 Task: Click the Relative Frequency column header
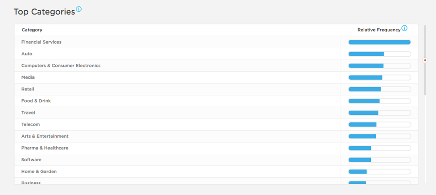[x=379, y=30]
